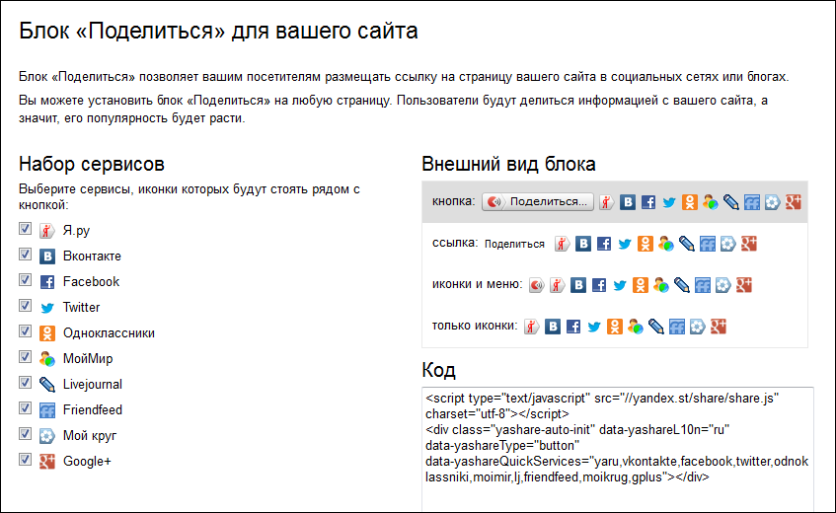Toggle the Одноклассники checkbox
This screenshot has width=836, height=513.
25,331
